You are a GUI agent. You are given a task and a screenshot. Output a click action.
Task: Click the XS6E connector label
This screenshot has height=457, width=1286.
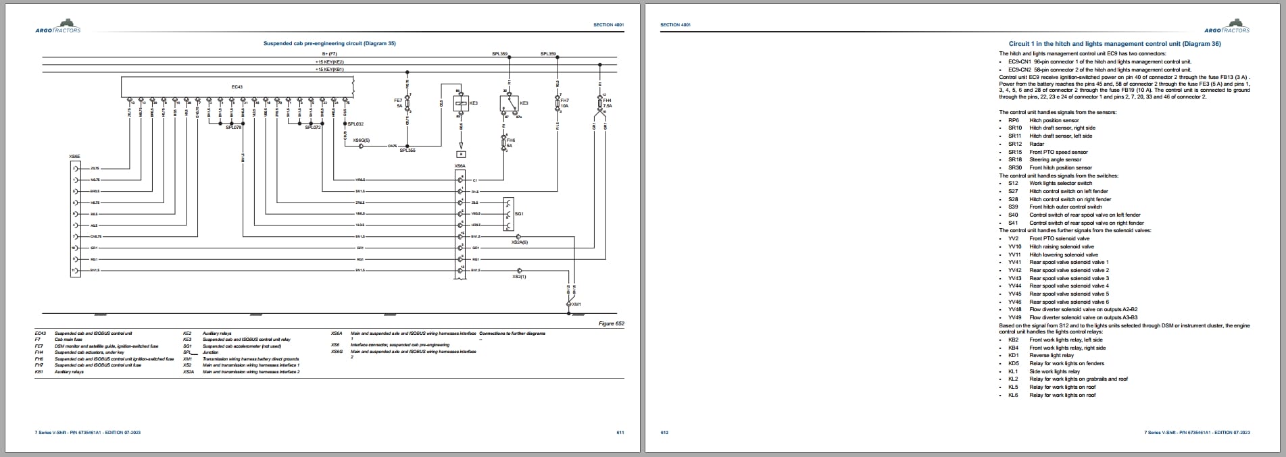(x=74, y=156)
